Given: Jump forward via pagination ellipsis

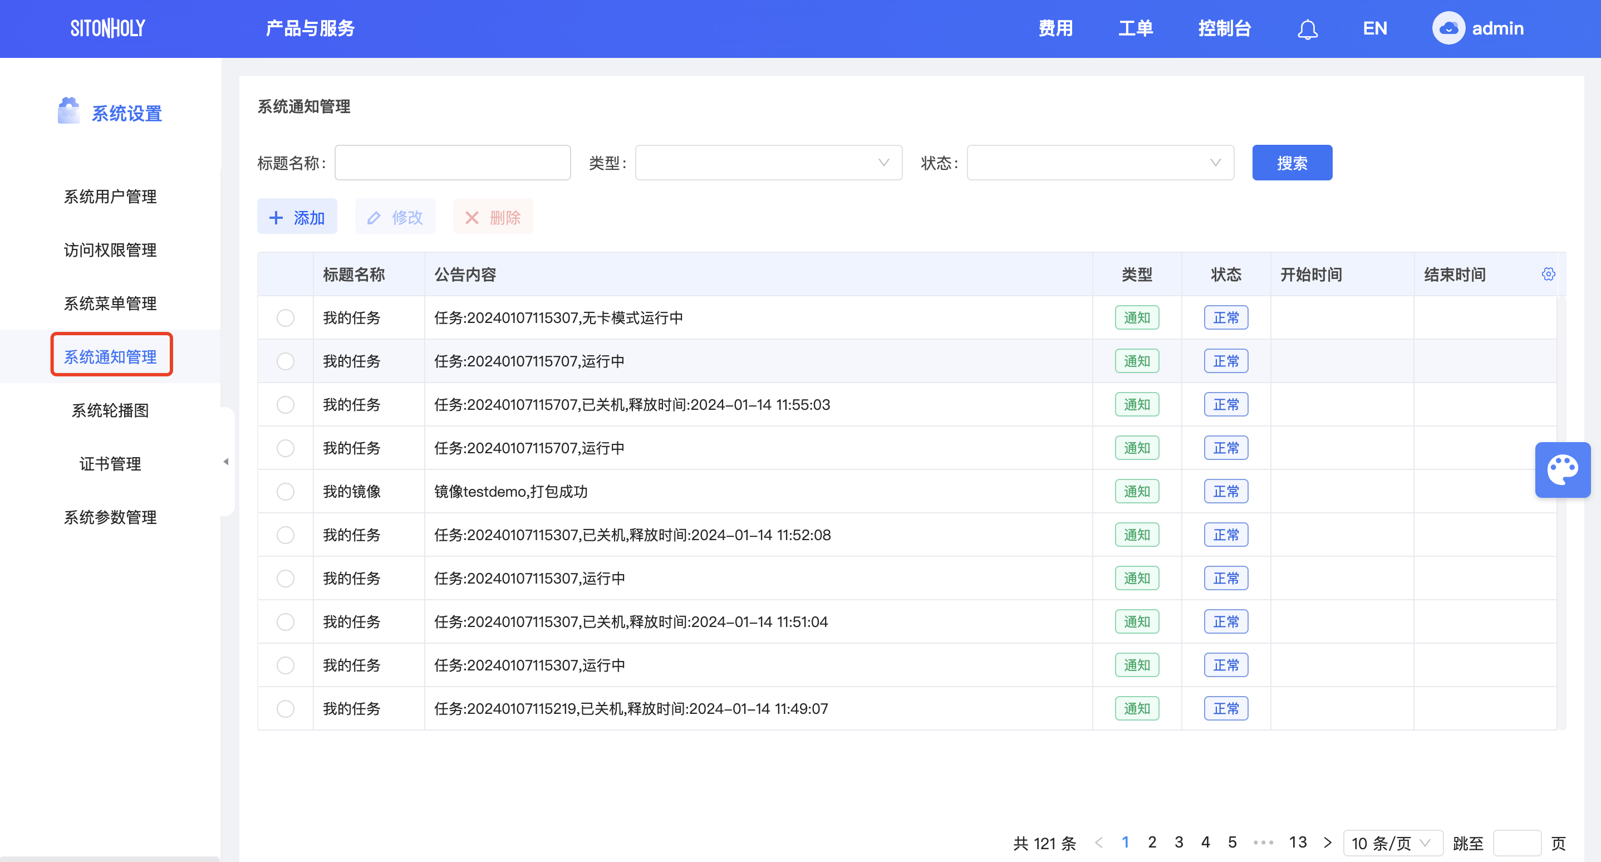Looking at the screenshot, I should pos(1263,843).
